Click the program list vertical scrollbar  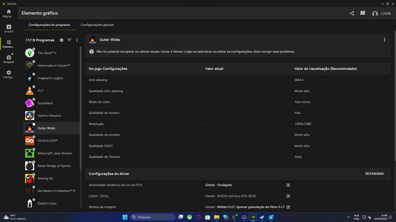coord(81,108)
